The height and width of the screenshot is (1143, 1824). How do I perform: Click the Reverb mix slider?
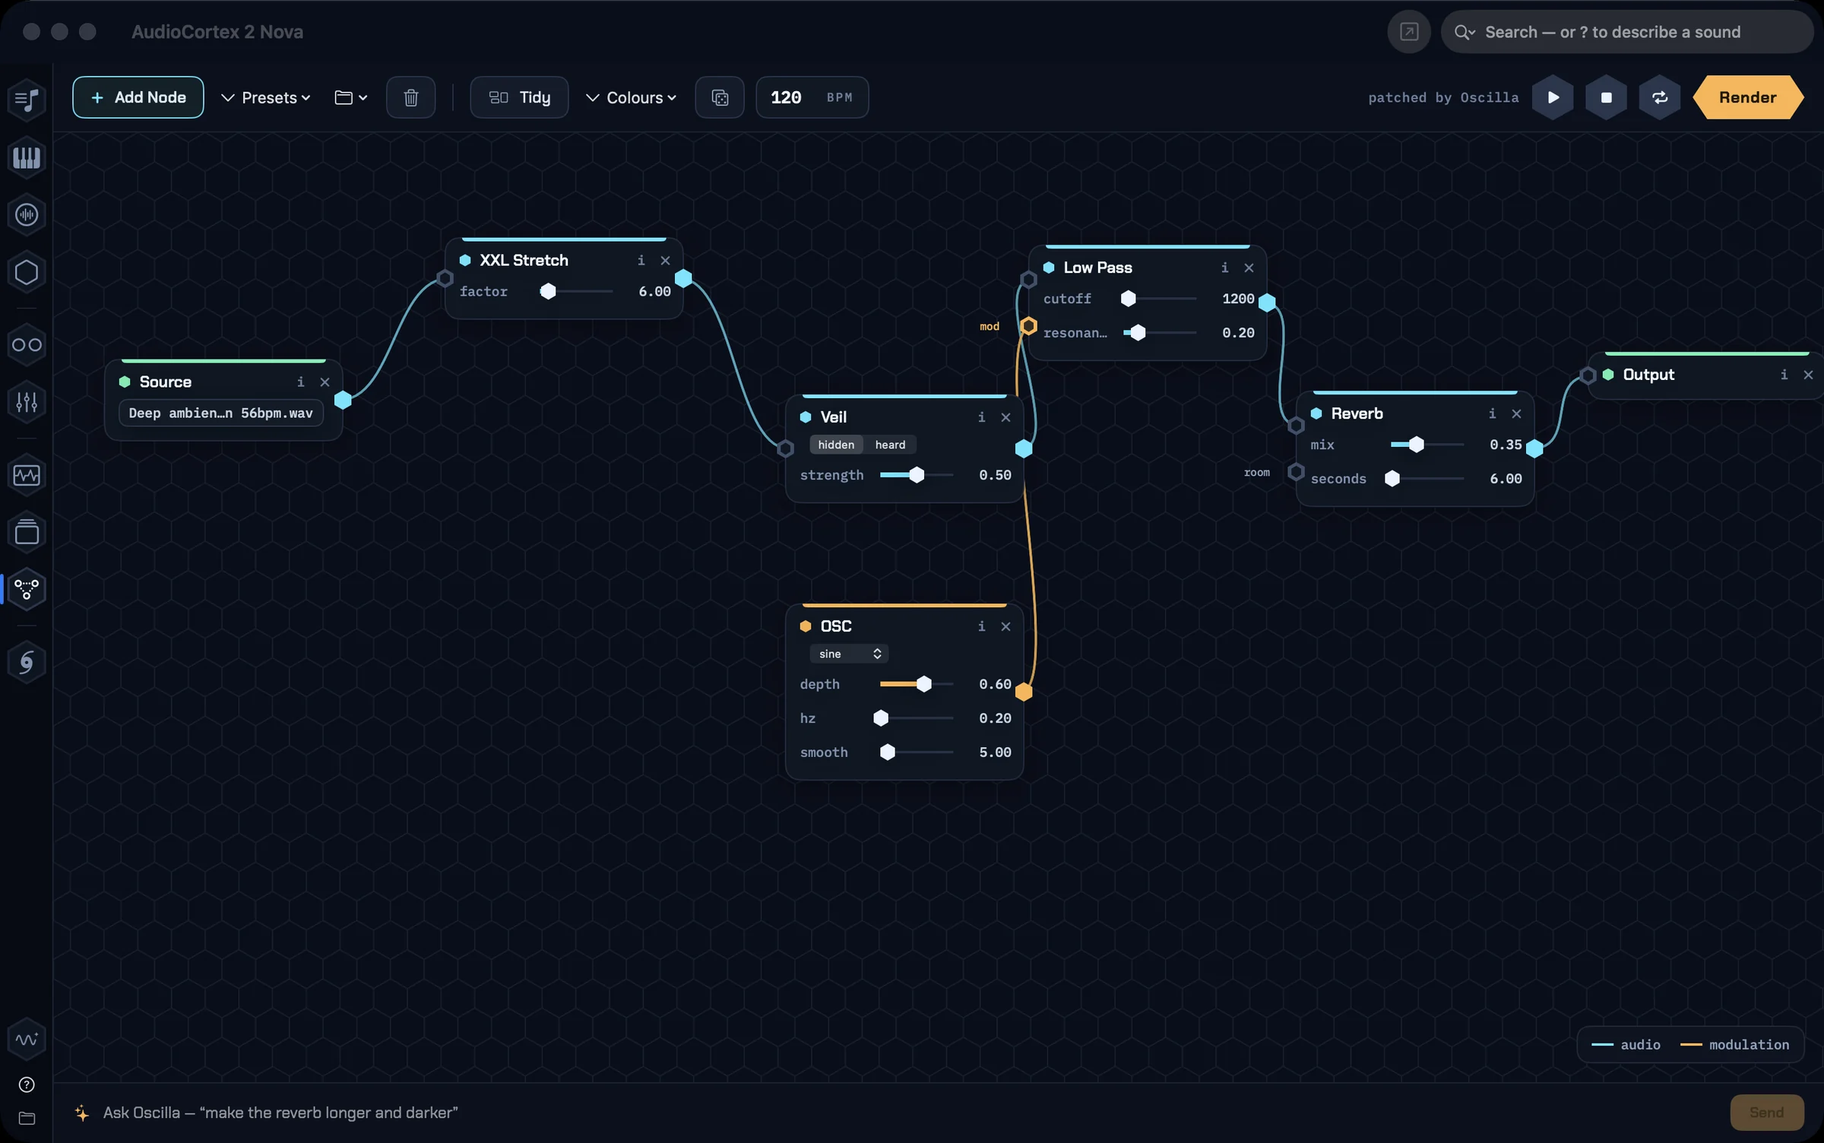1427,445
